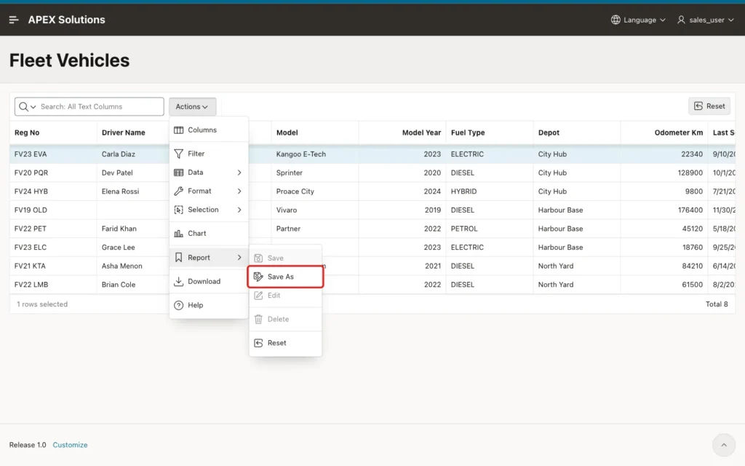Image resolution: width=745 pixels, height=466 pixels.
Task: Open the Customize link in footer
Action: pos(70,445)
